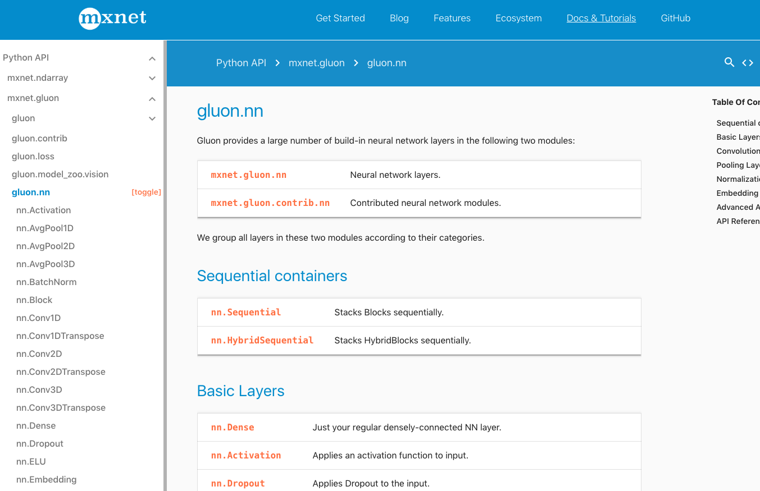
Task: Open gluon.loss in sidebar
Action: pos(33,156)
